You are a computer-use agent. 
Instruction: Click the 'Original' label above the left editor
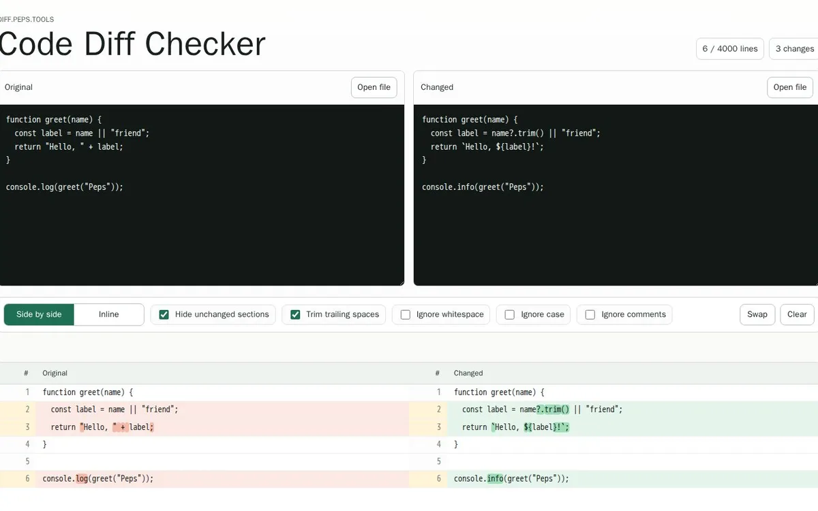click(x=18, y=87)
